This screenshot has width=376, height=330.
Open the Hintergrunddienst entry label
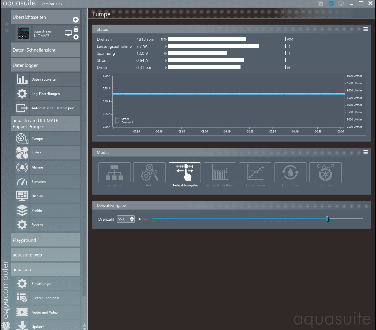click(45, 298)
